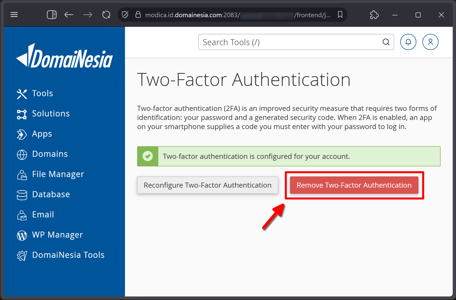Image resolution: width=456 pixels, height=300 pixels.
Task: Click the Domains globe icon
Action: [22, 155]
